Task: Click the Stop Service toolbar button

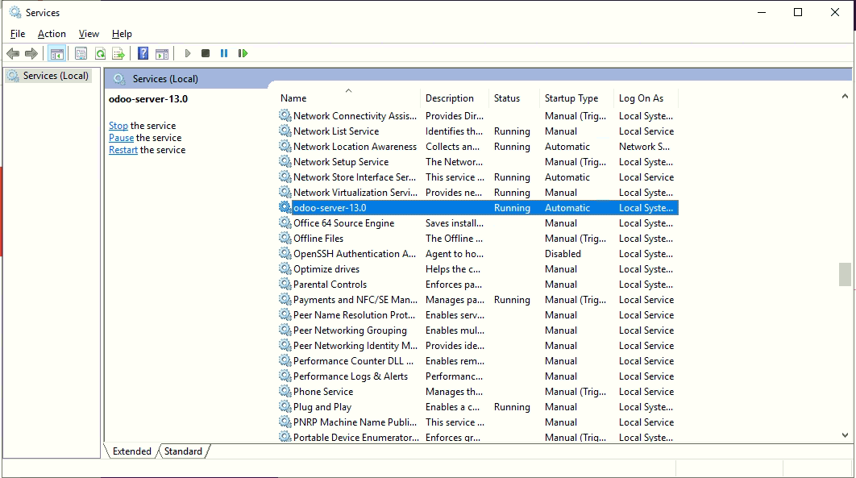Action: 206,53
